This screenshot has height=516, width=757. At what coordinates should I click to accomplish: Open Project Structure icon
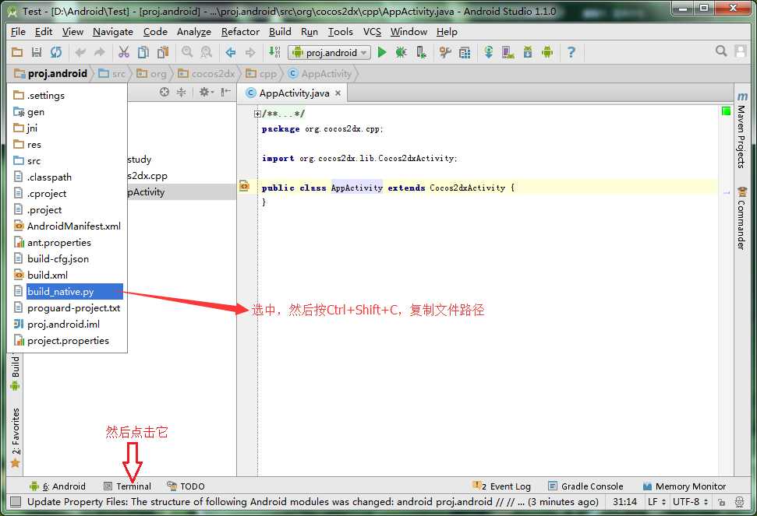[x=465, y=52]
